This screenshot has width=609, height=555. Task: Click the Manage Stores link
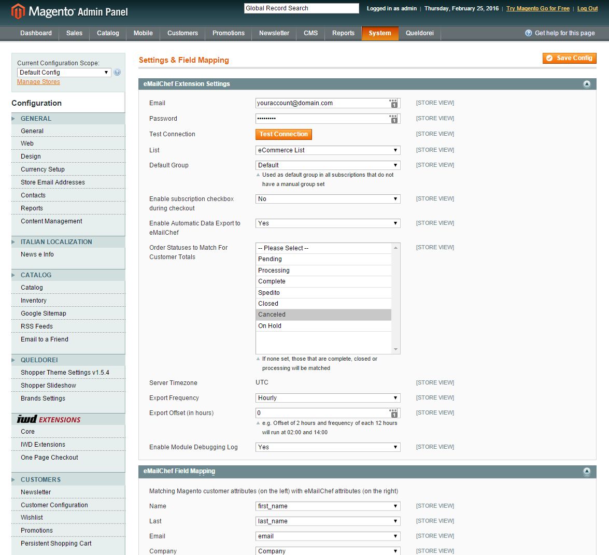(38, 82)
